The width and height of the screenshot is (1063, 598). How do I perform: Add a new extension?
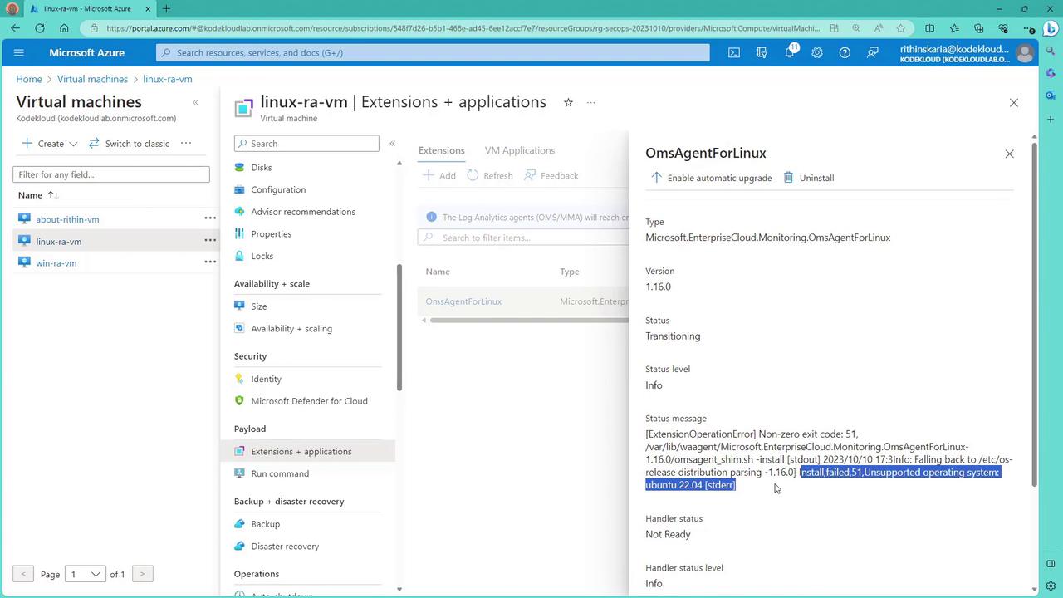pyautogui.click(x=439, y=175)
